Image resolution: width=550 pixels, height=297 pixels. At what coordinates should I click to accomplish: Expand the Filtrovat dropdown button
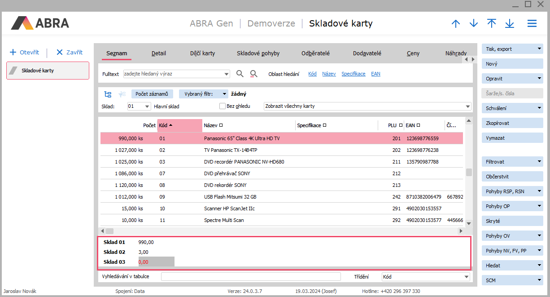(540, 162)
